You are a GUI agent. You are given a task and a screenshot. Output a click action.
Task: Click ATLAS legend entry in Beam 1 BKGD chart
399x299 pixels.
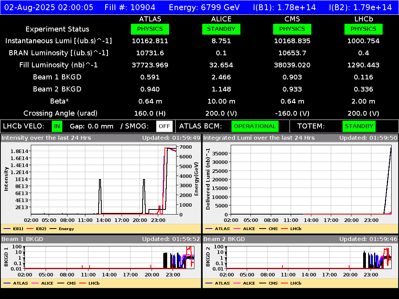click(x=16, y=283)
